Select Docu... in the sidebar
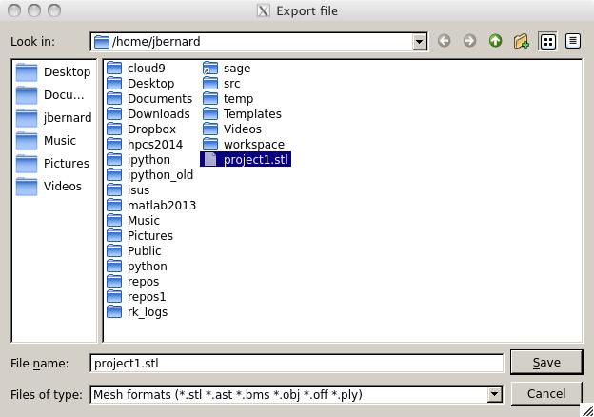The width and height of the screenshot is (594, 417). pos(50,94)
